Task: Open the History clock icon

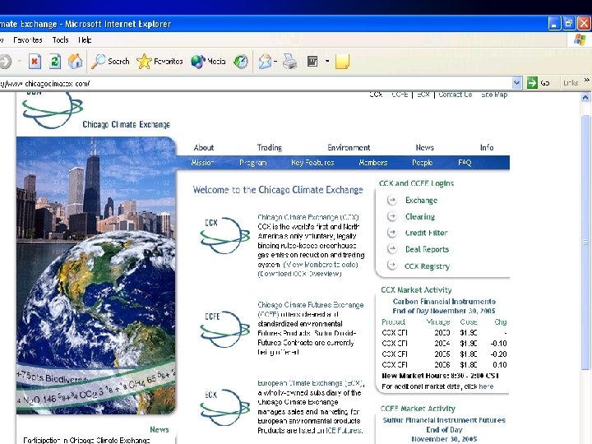Action: [241, 61]
